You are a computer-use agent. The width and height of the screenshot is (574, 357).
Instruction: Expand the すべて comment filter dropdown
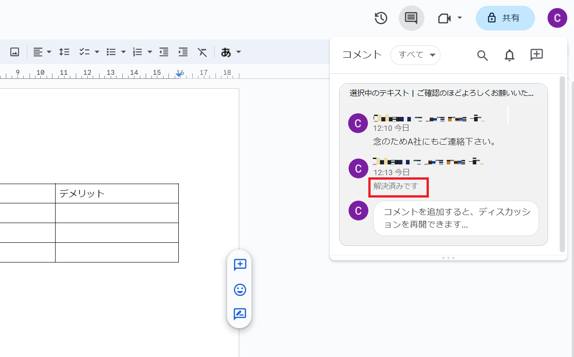[415, 55]
